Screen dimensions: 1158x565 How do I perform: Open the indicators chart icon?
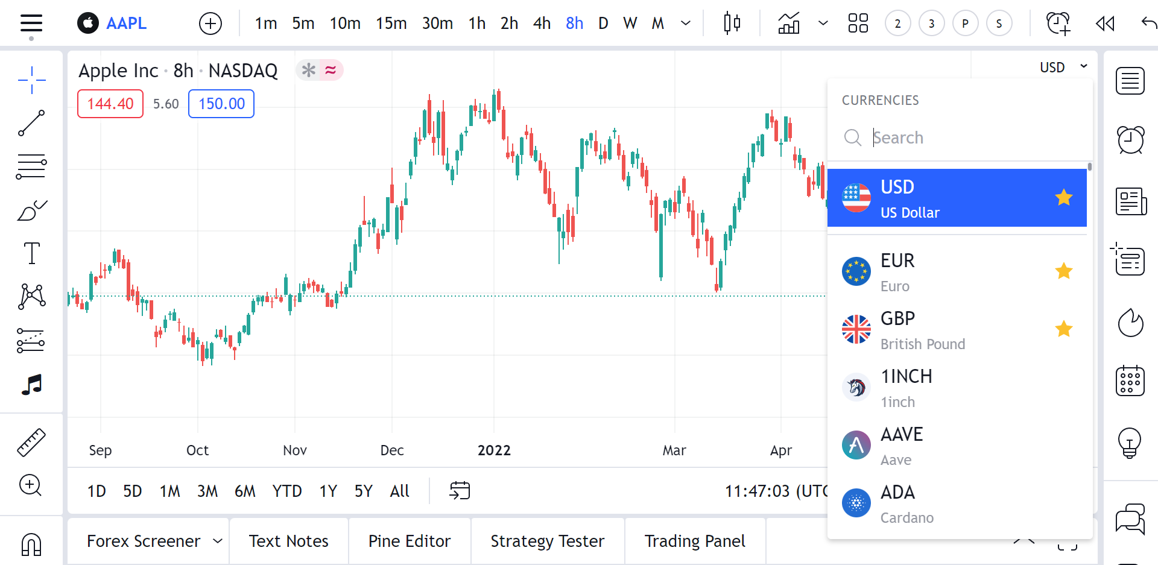tap(789, 24)
